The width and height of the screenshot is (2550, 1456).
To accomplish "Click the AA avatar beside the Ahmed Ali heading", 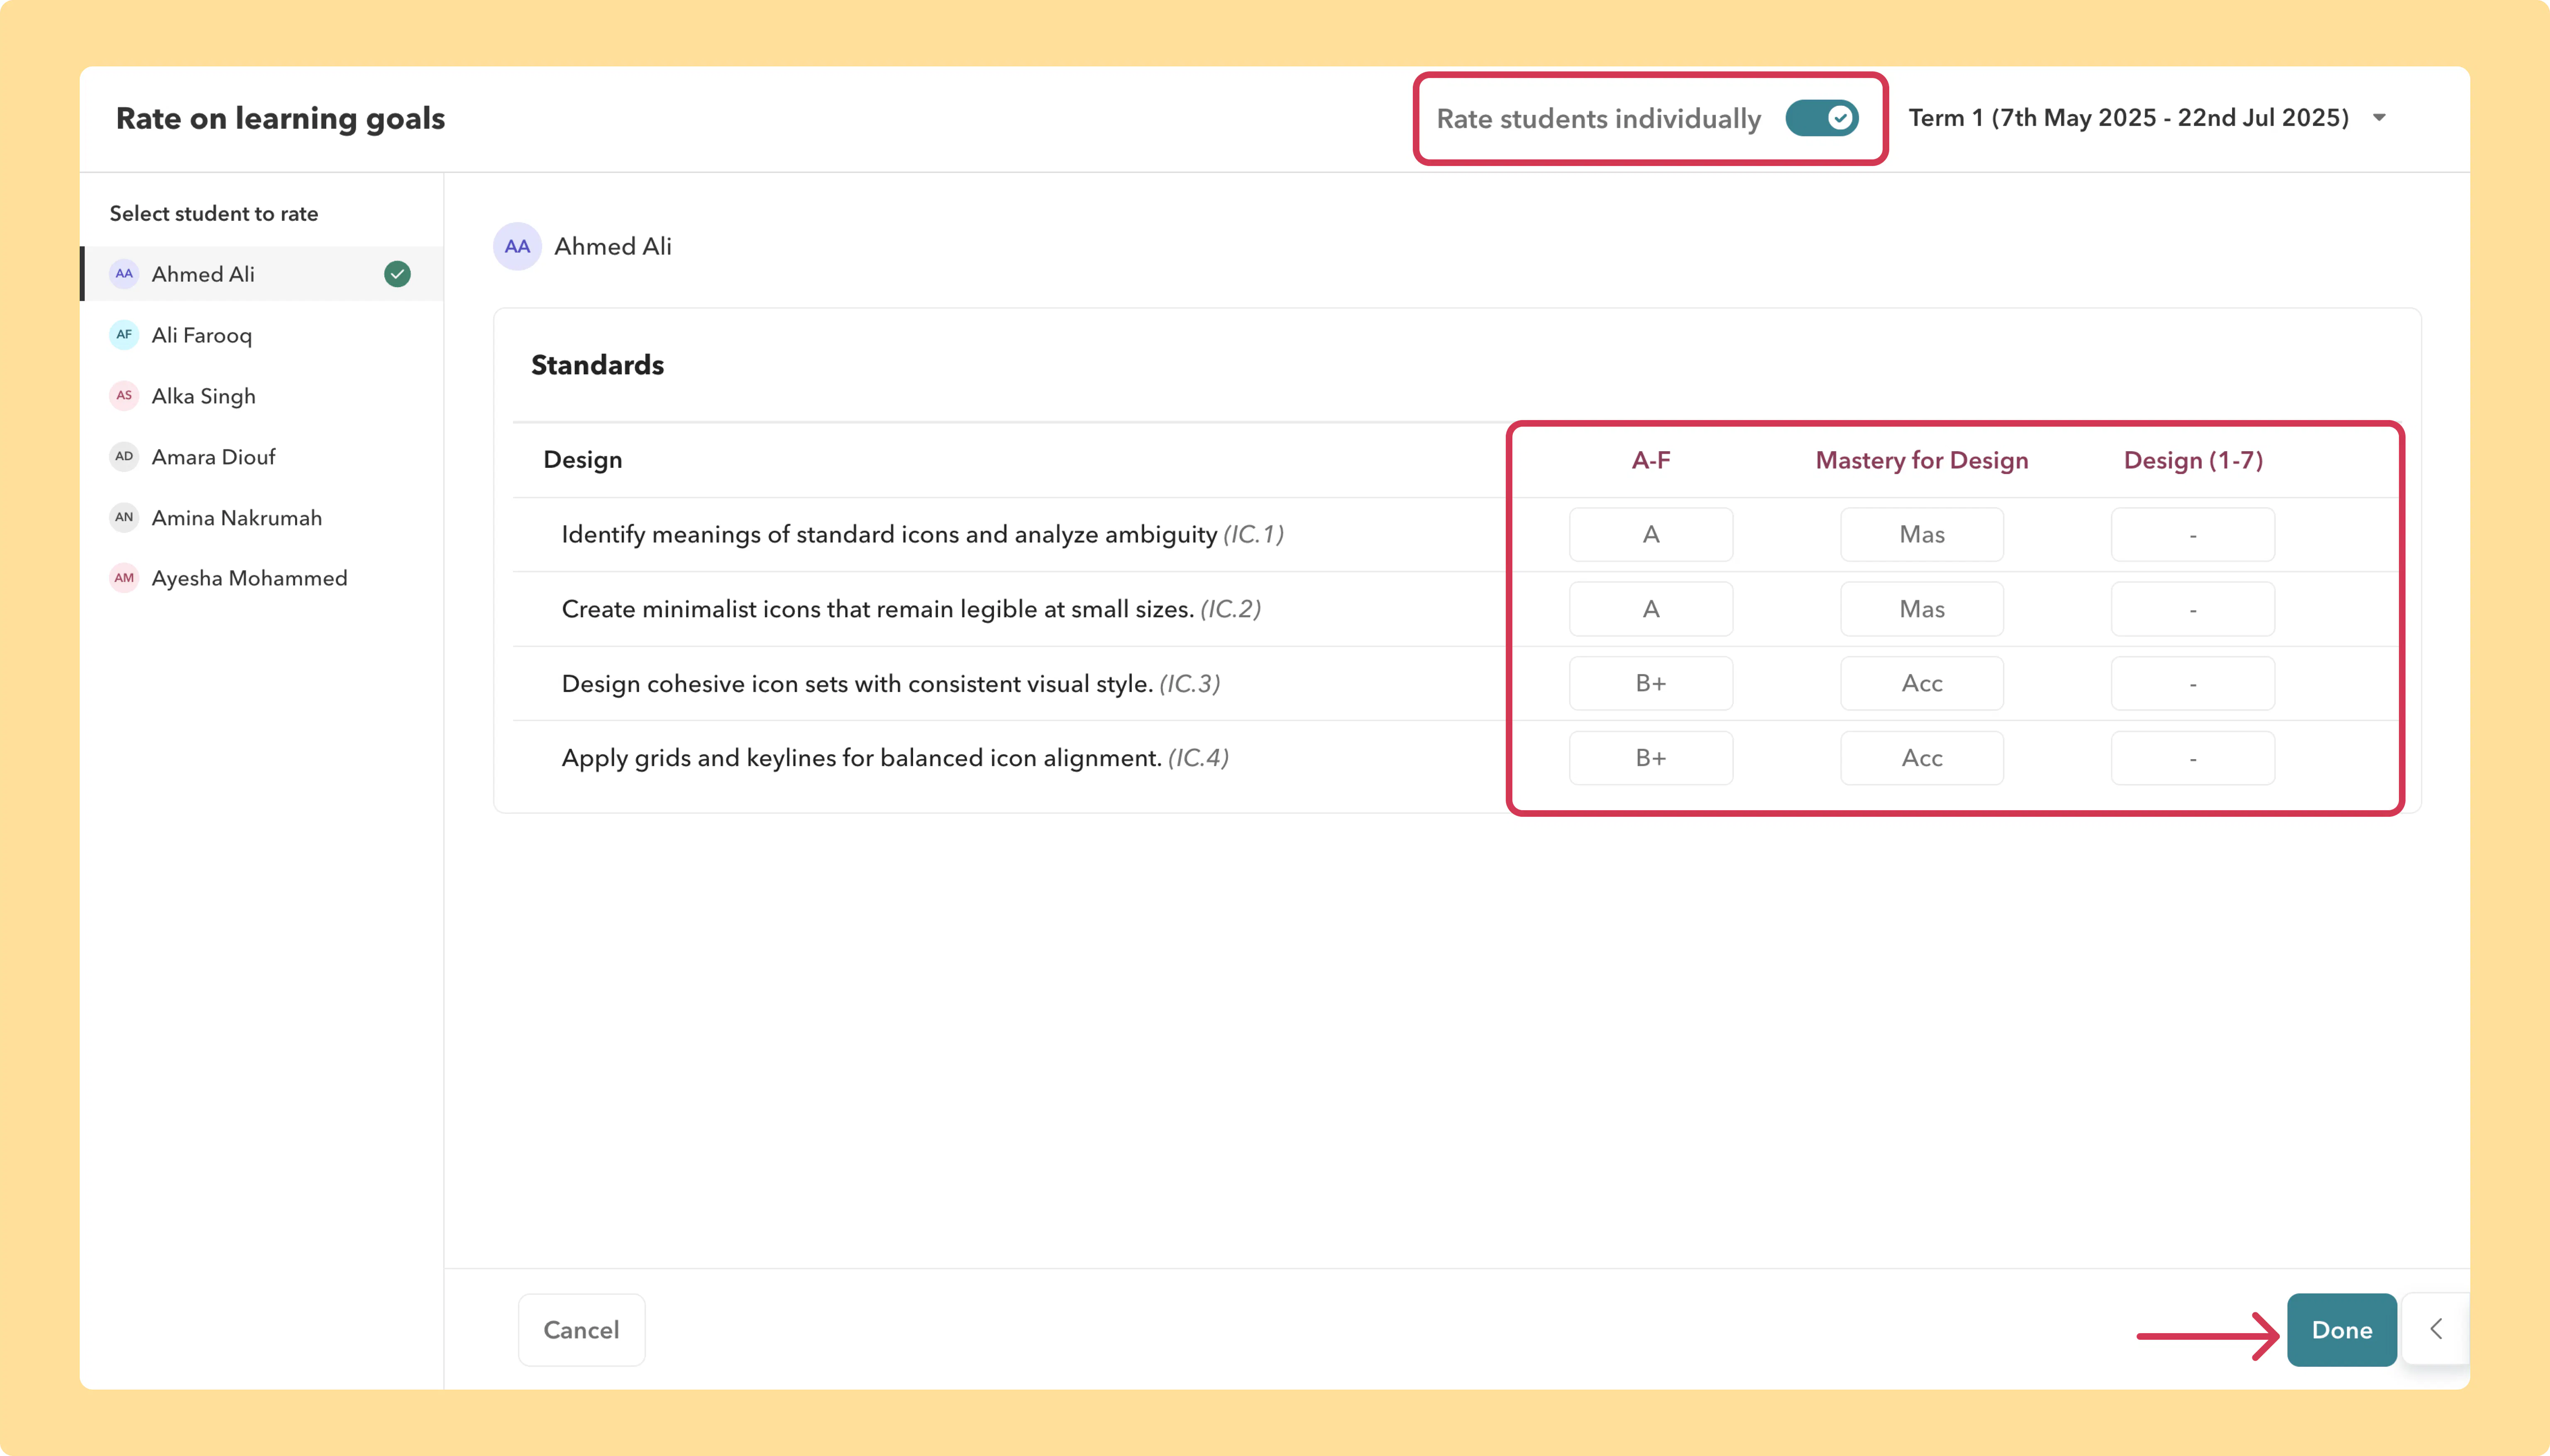I will point(517,246).
